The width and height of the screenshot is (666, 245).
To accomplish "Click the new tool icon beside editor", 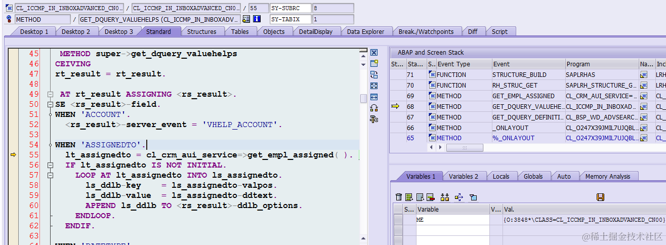I will (x=374, y=63).
